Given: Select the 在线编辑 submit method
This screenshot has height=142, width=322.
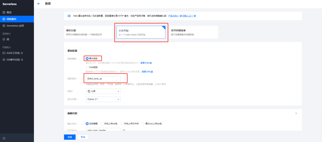Looking at the screenshot, I should 87,123.
